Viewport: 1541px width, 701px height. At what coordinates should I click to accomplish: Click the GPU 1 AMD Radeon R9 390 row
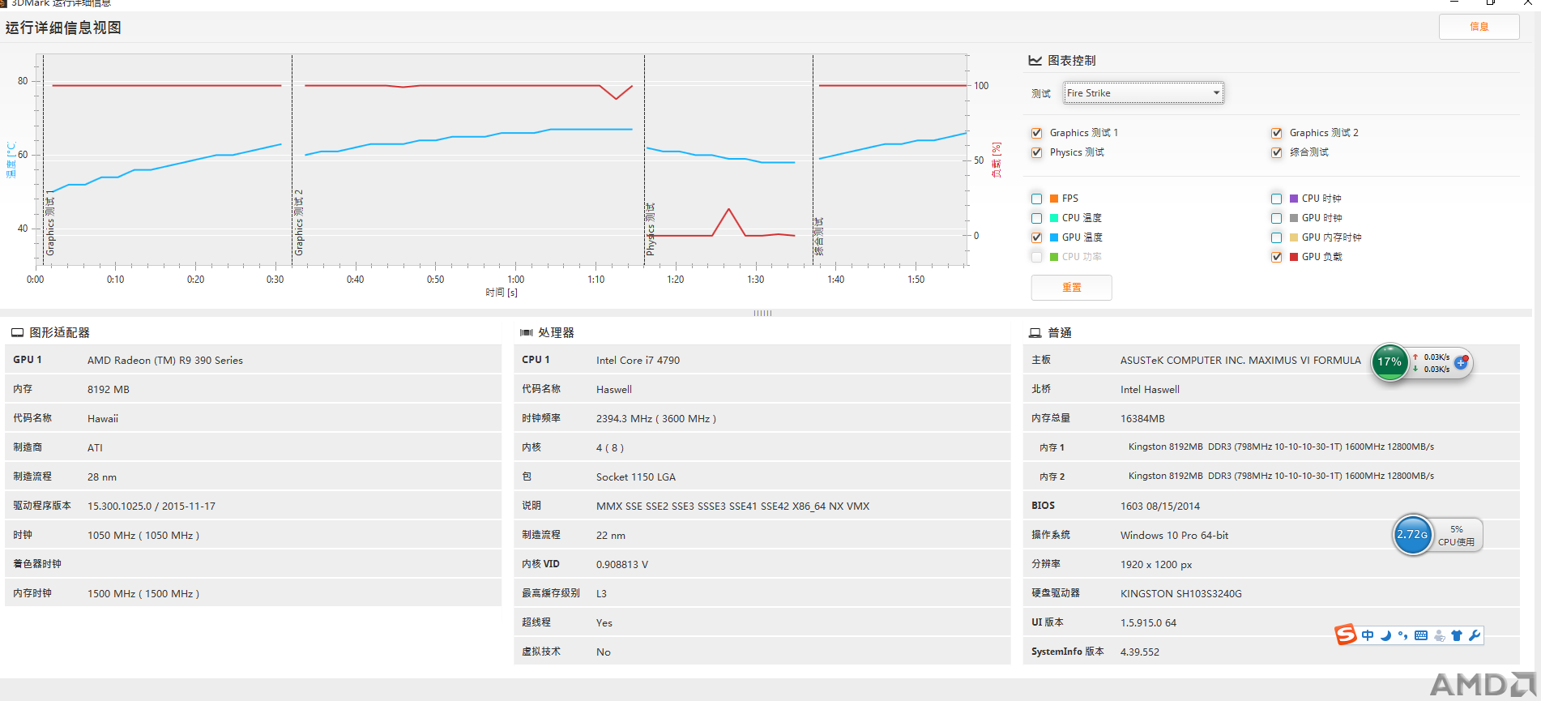point(253,360)
